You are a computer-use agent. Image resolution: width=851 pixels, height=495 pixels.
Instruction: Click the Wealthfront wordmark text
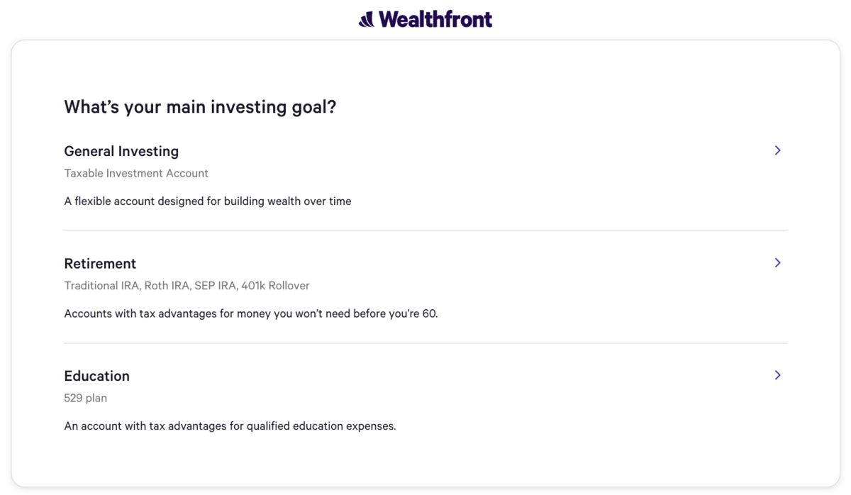coord(435,19)
